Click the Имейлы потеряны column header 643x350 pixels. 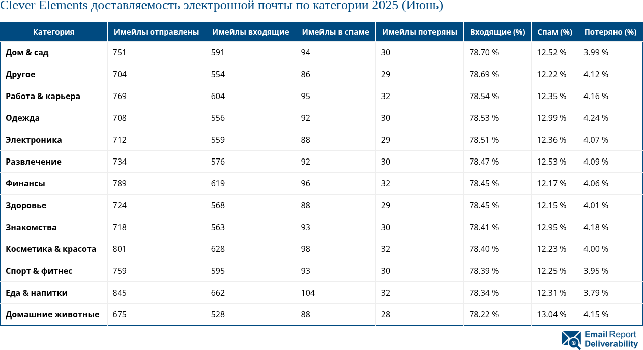coord(419,31)
